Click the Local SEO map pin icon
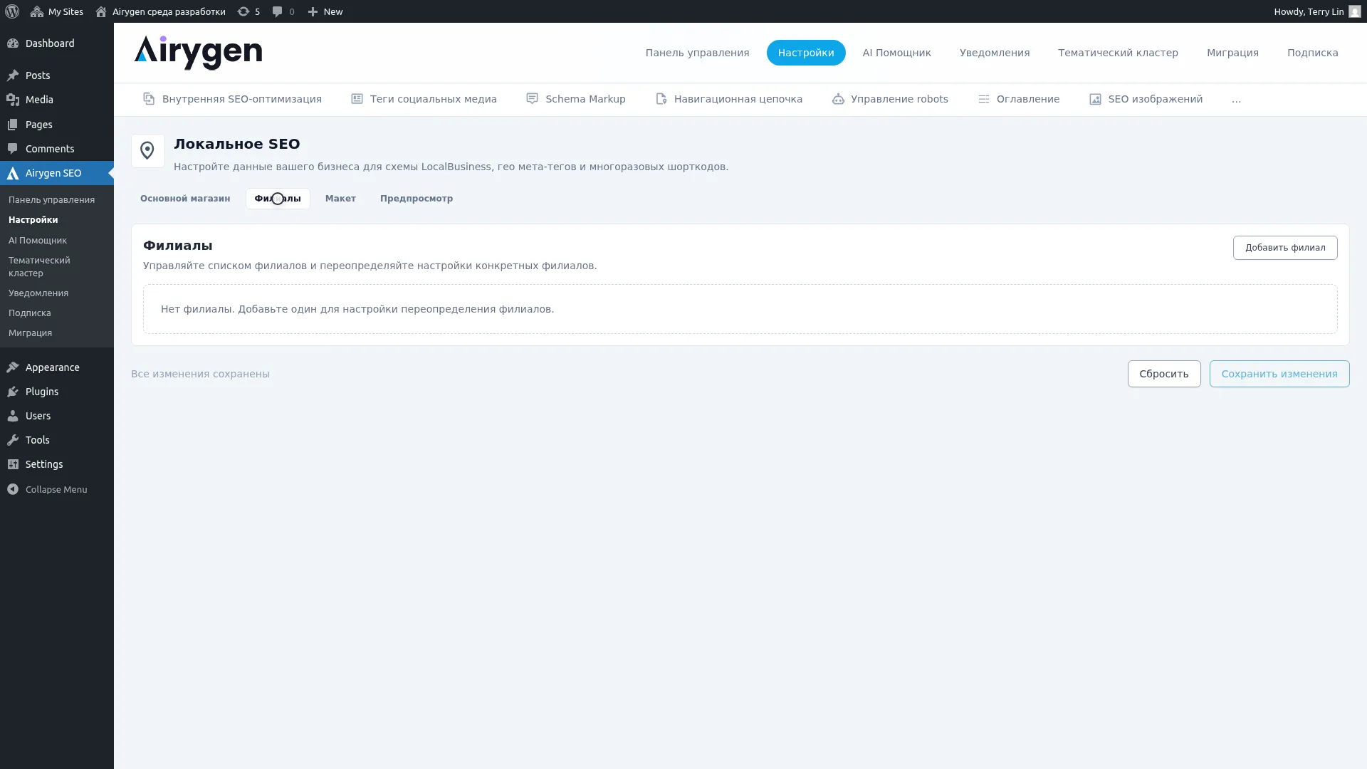 (x=147, y=151)
